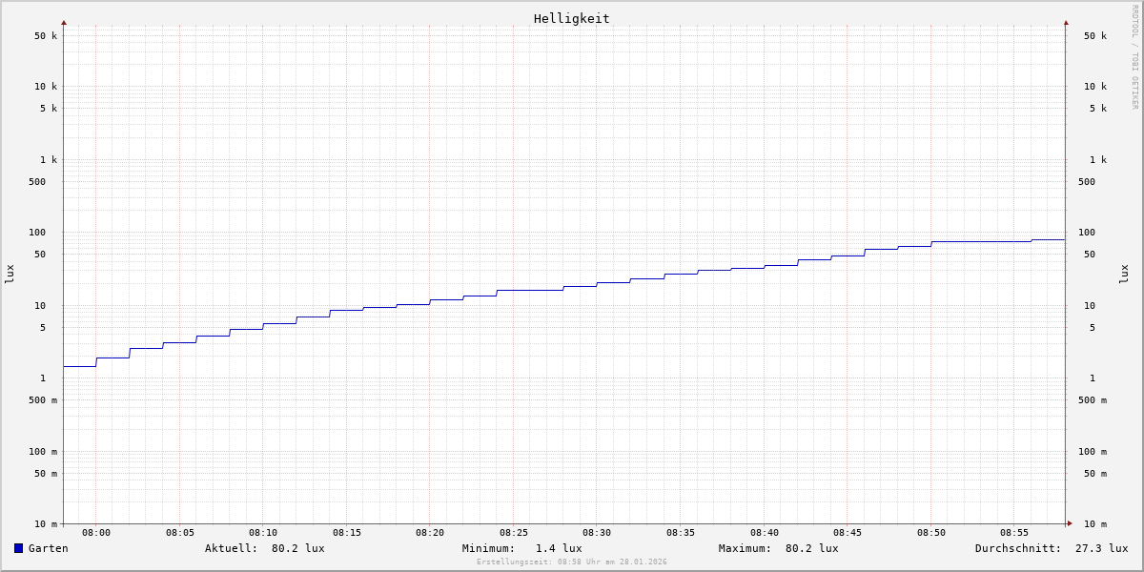Click the Aktuell 80.2 lux value
The image size is (1144, 572).
[297, 548]
